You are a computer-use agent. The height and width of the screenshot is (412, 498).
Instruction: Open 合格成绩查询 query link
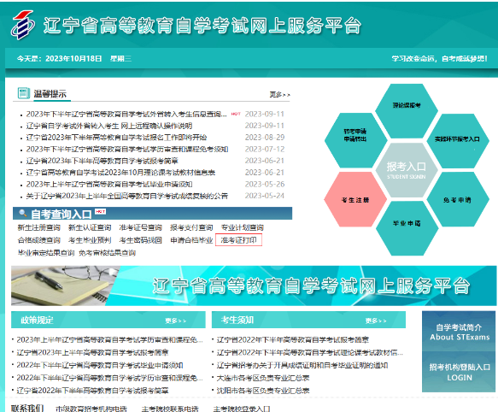pyautogui.click(x=39, y=240)
